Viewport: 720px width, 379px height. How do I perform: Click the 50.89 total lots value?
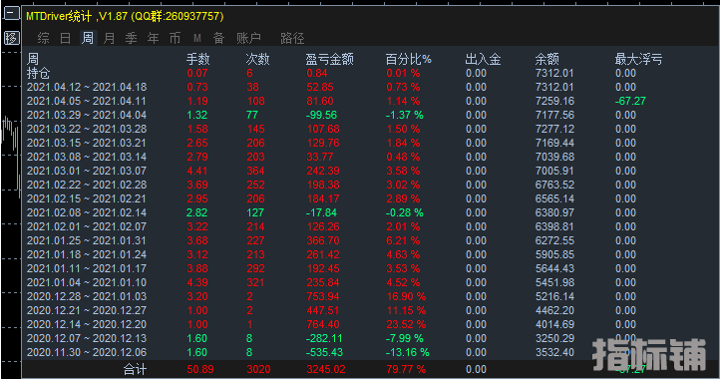pos(200,369)
